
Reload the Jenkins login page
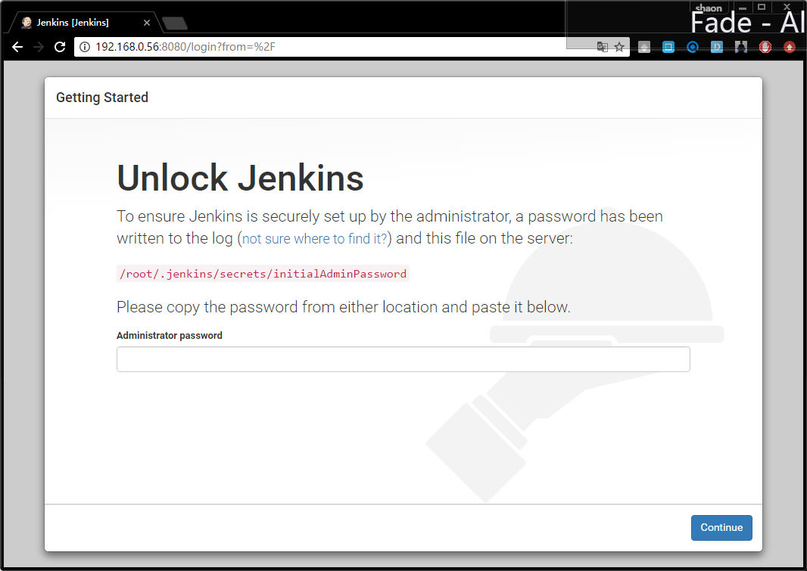(x=60, y=47)
